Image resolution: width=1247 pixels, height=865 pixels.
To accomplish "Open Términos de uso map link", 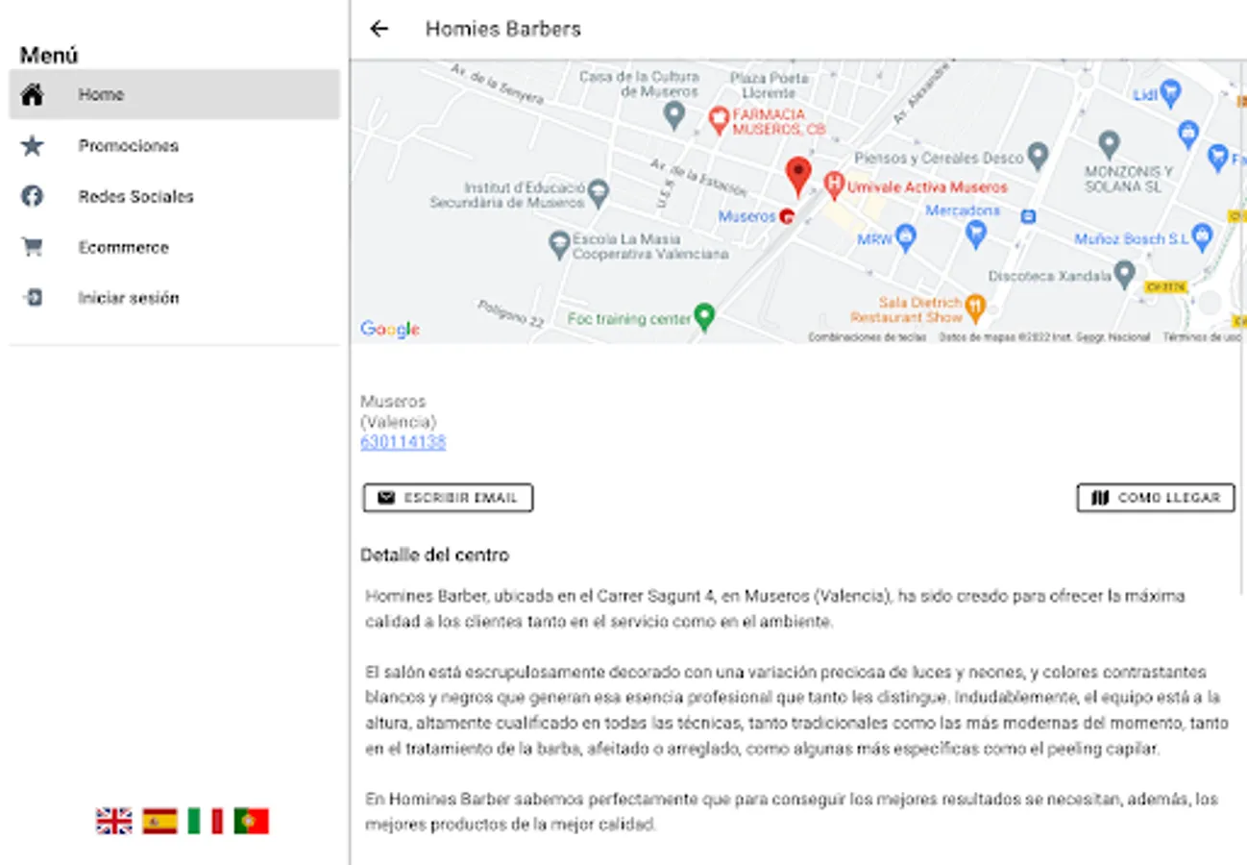I will 1203,337.
